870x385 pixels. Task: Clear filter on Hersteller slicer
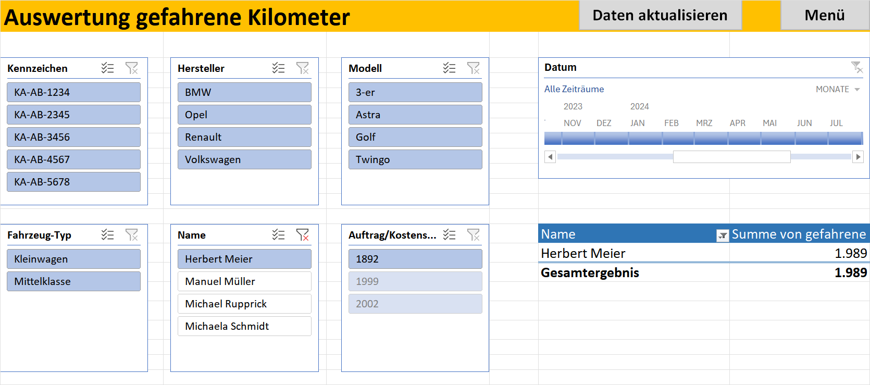point(303,68)
